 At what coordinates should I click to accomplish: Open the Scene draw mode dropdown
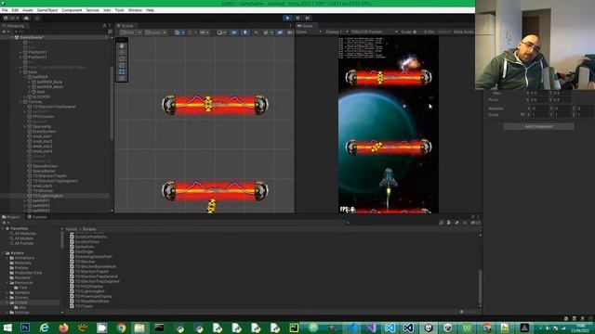[221, 32]
